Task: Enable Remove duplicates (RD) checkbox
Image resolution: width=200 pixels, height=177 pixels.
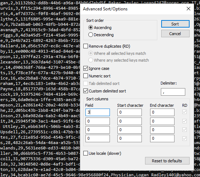Action: pyautogui.click(x=85, y=46)
